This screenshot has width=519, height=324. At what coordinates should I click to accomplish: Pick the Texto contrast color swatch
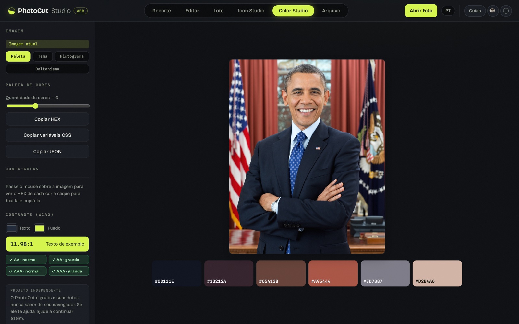[11, 228]
